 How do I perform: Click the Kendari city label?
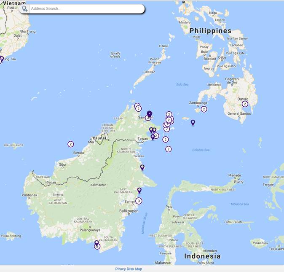coord(211,250)
